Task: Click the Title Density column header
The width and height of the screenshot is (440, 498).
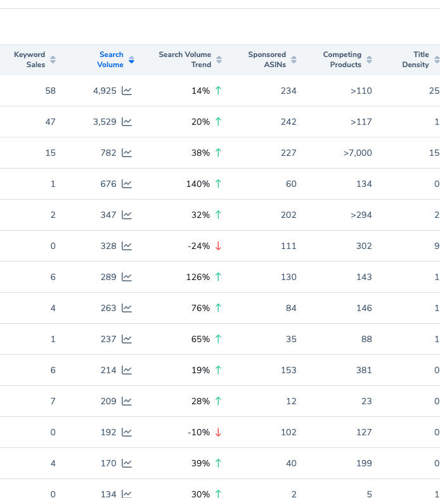Action: (x=415, y=60)
